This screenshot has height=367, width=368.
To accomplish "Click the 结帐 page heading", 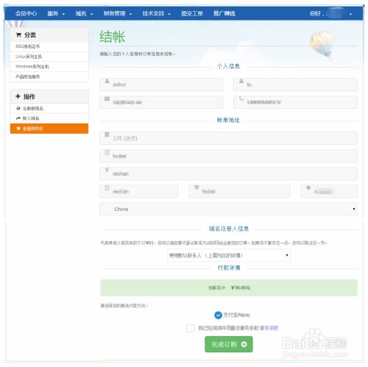I will (x=113, y=37).
